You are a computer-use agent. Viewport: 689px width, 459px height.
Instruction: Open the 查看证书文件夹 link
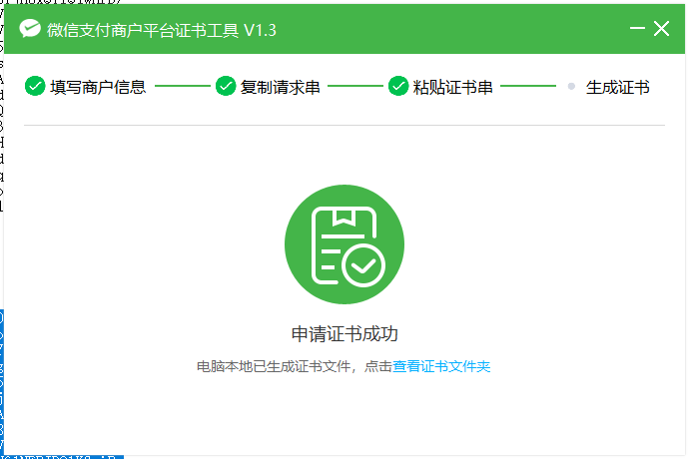pos(441,366)
